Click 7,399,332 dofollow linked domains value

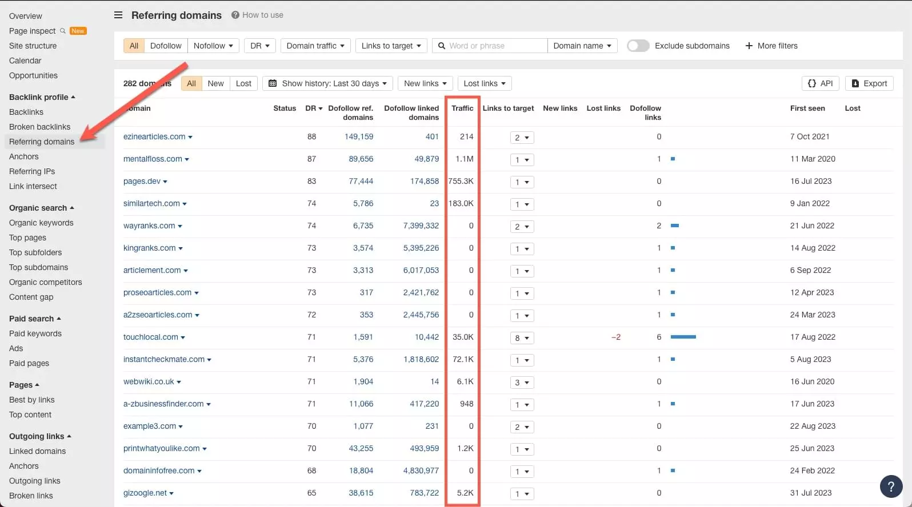[421, 226]
